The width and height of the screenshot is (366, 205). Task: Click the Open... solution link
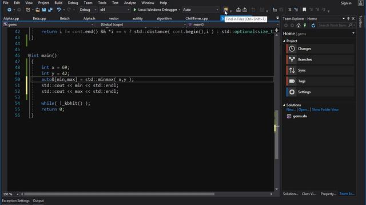[x=304, y=110]
